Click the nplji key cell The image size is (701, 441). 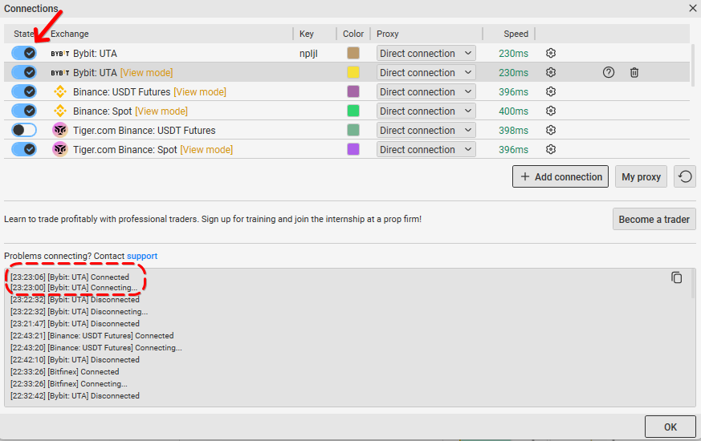[x=308, y=54]
